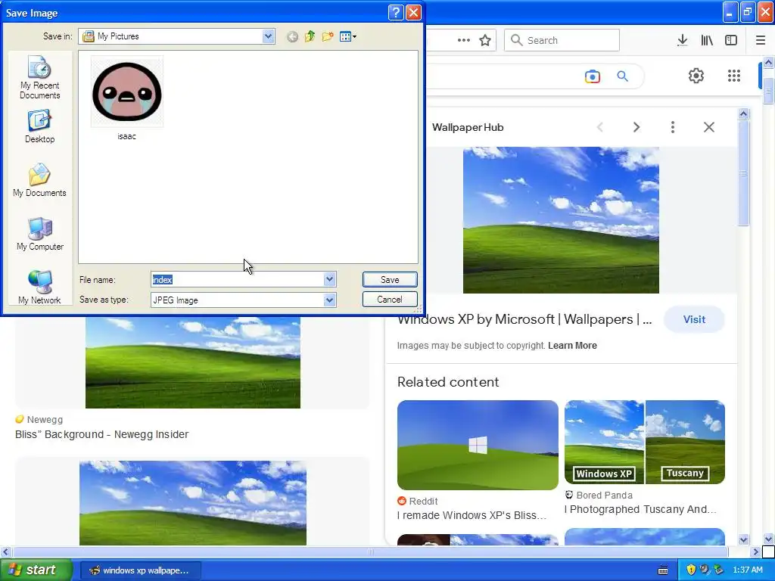Click the taskbar keyboard icon
775x581 pixels.
pos(663,570)
